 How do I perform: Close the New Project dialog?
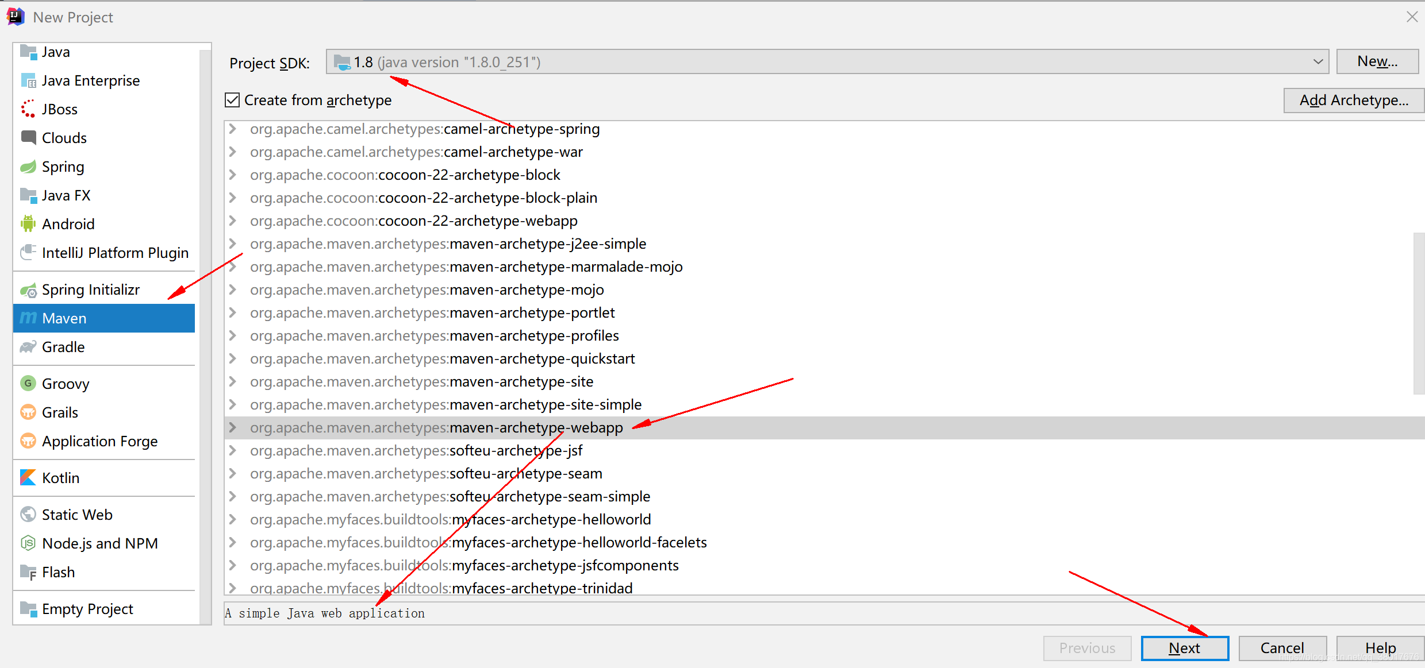point(1412,17)
